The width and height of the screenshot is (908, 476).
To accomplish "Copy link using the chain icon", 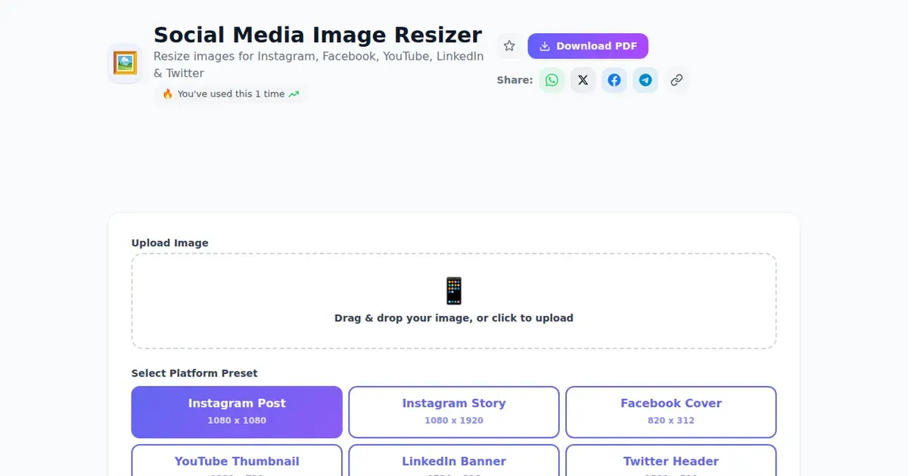I will coord(676,80).
